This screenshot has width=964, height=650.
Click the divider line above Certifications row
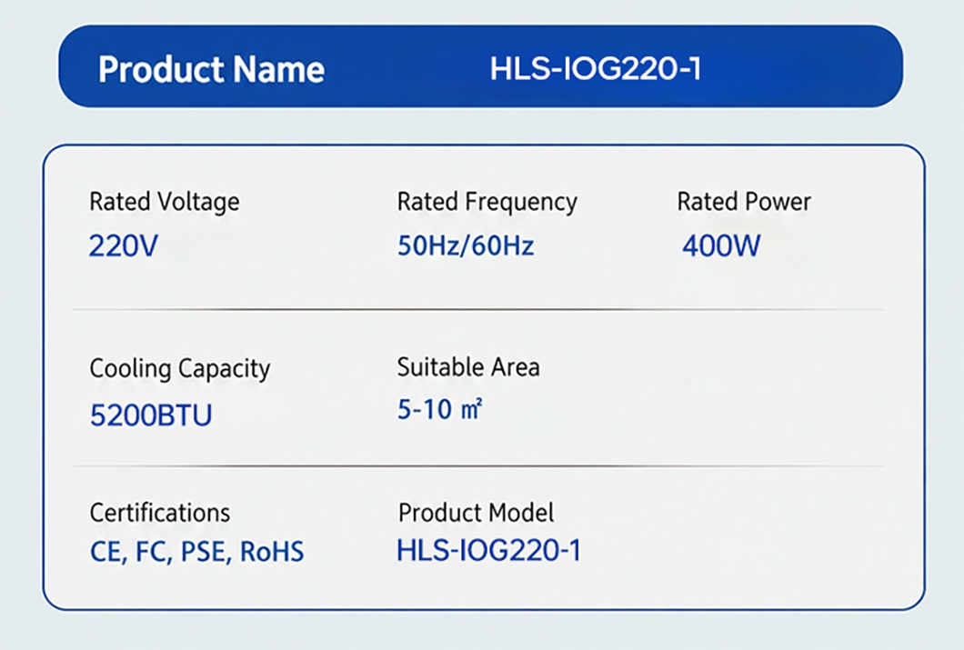click(x=478, y=466)
